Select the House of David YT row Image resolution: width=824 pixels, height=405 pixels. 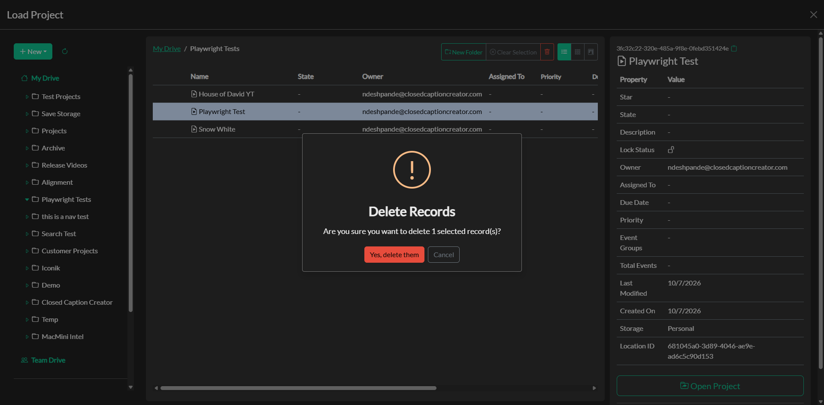point(375,94)
